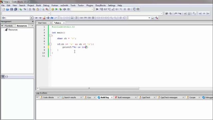
Task: Switch to the FSymbols tab
Action: coord(9,26)
